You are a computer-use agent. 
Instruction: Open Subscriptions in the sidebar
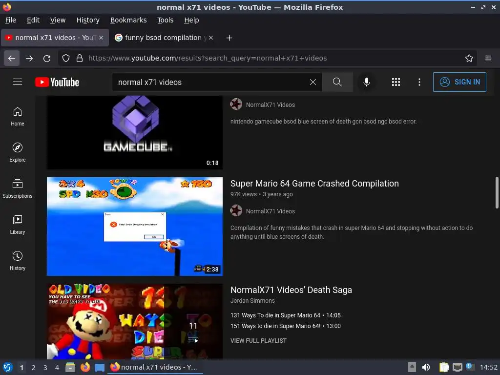[x=18, y=188]
